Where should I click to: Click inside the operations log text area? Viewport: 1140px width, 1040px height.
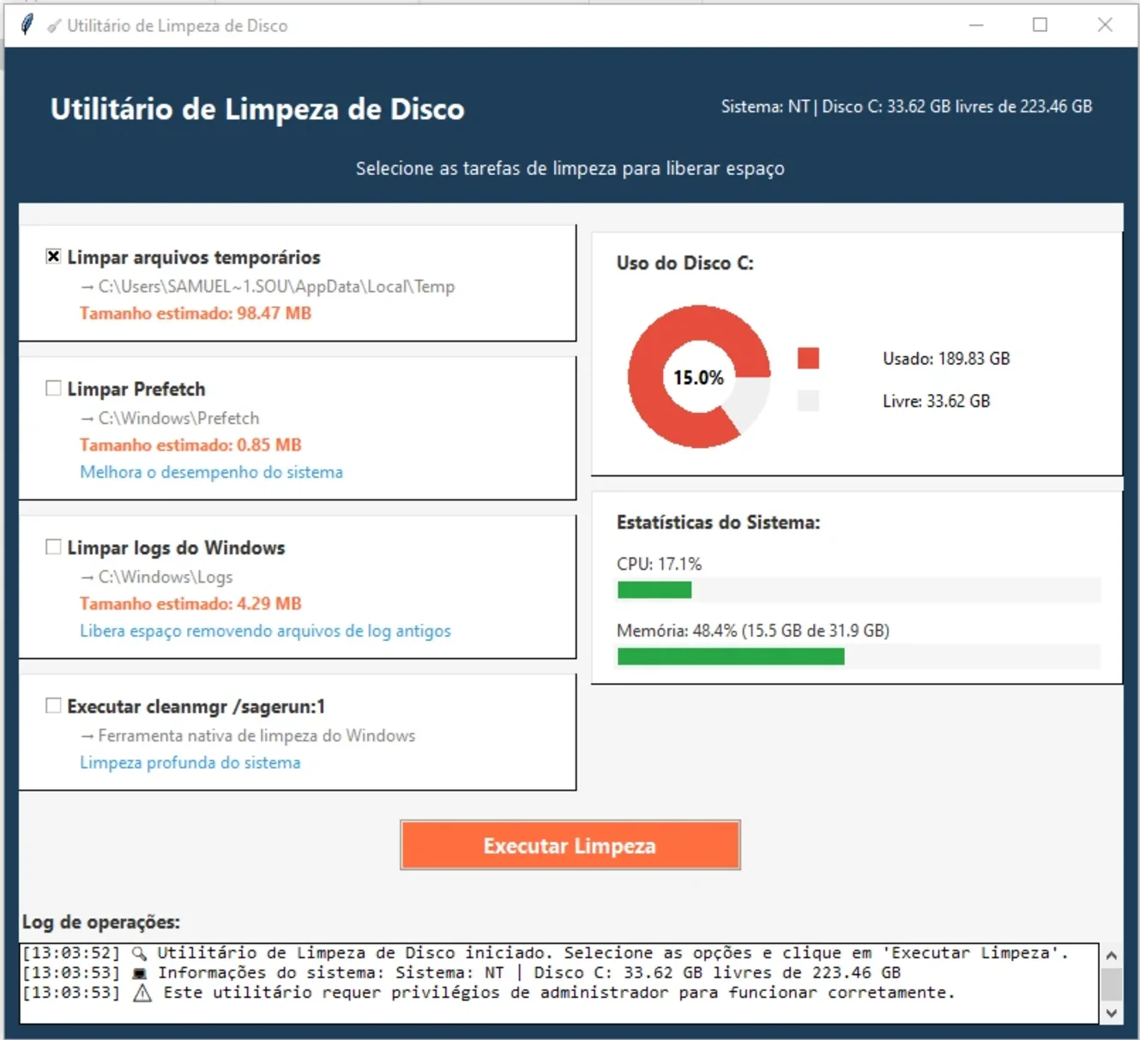click(559, 983)
